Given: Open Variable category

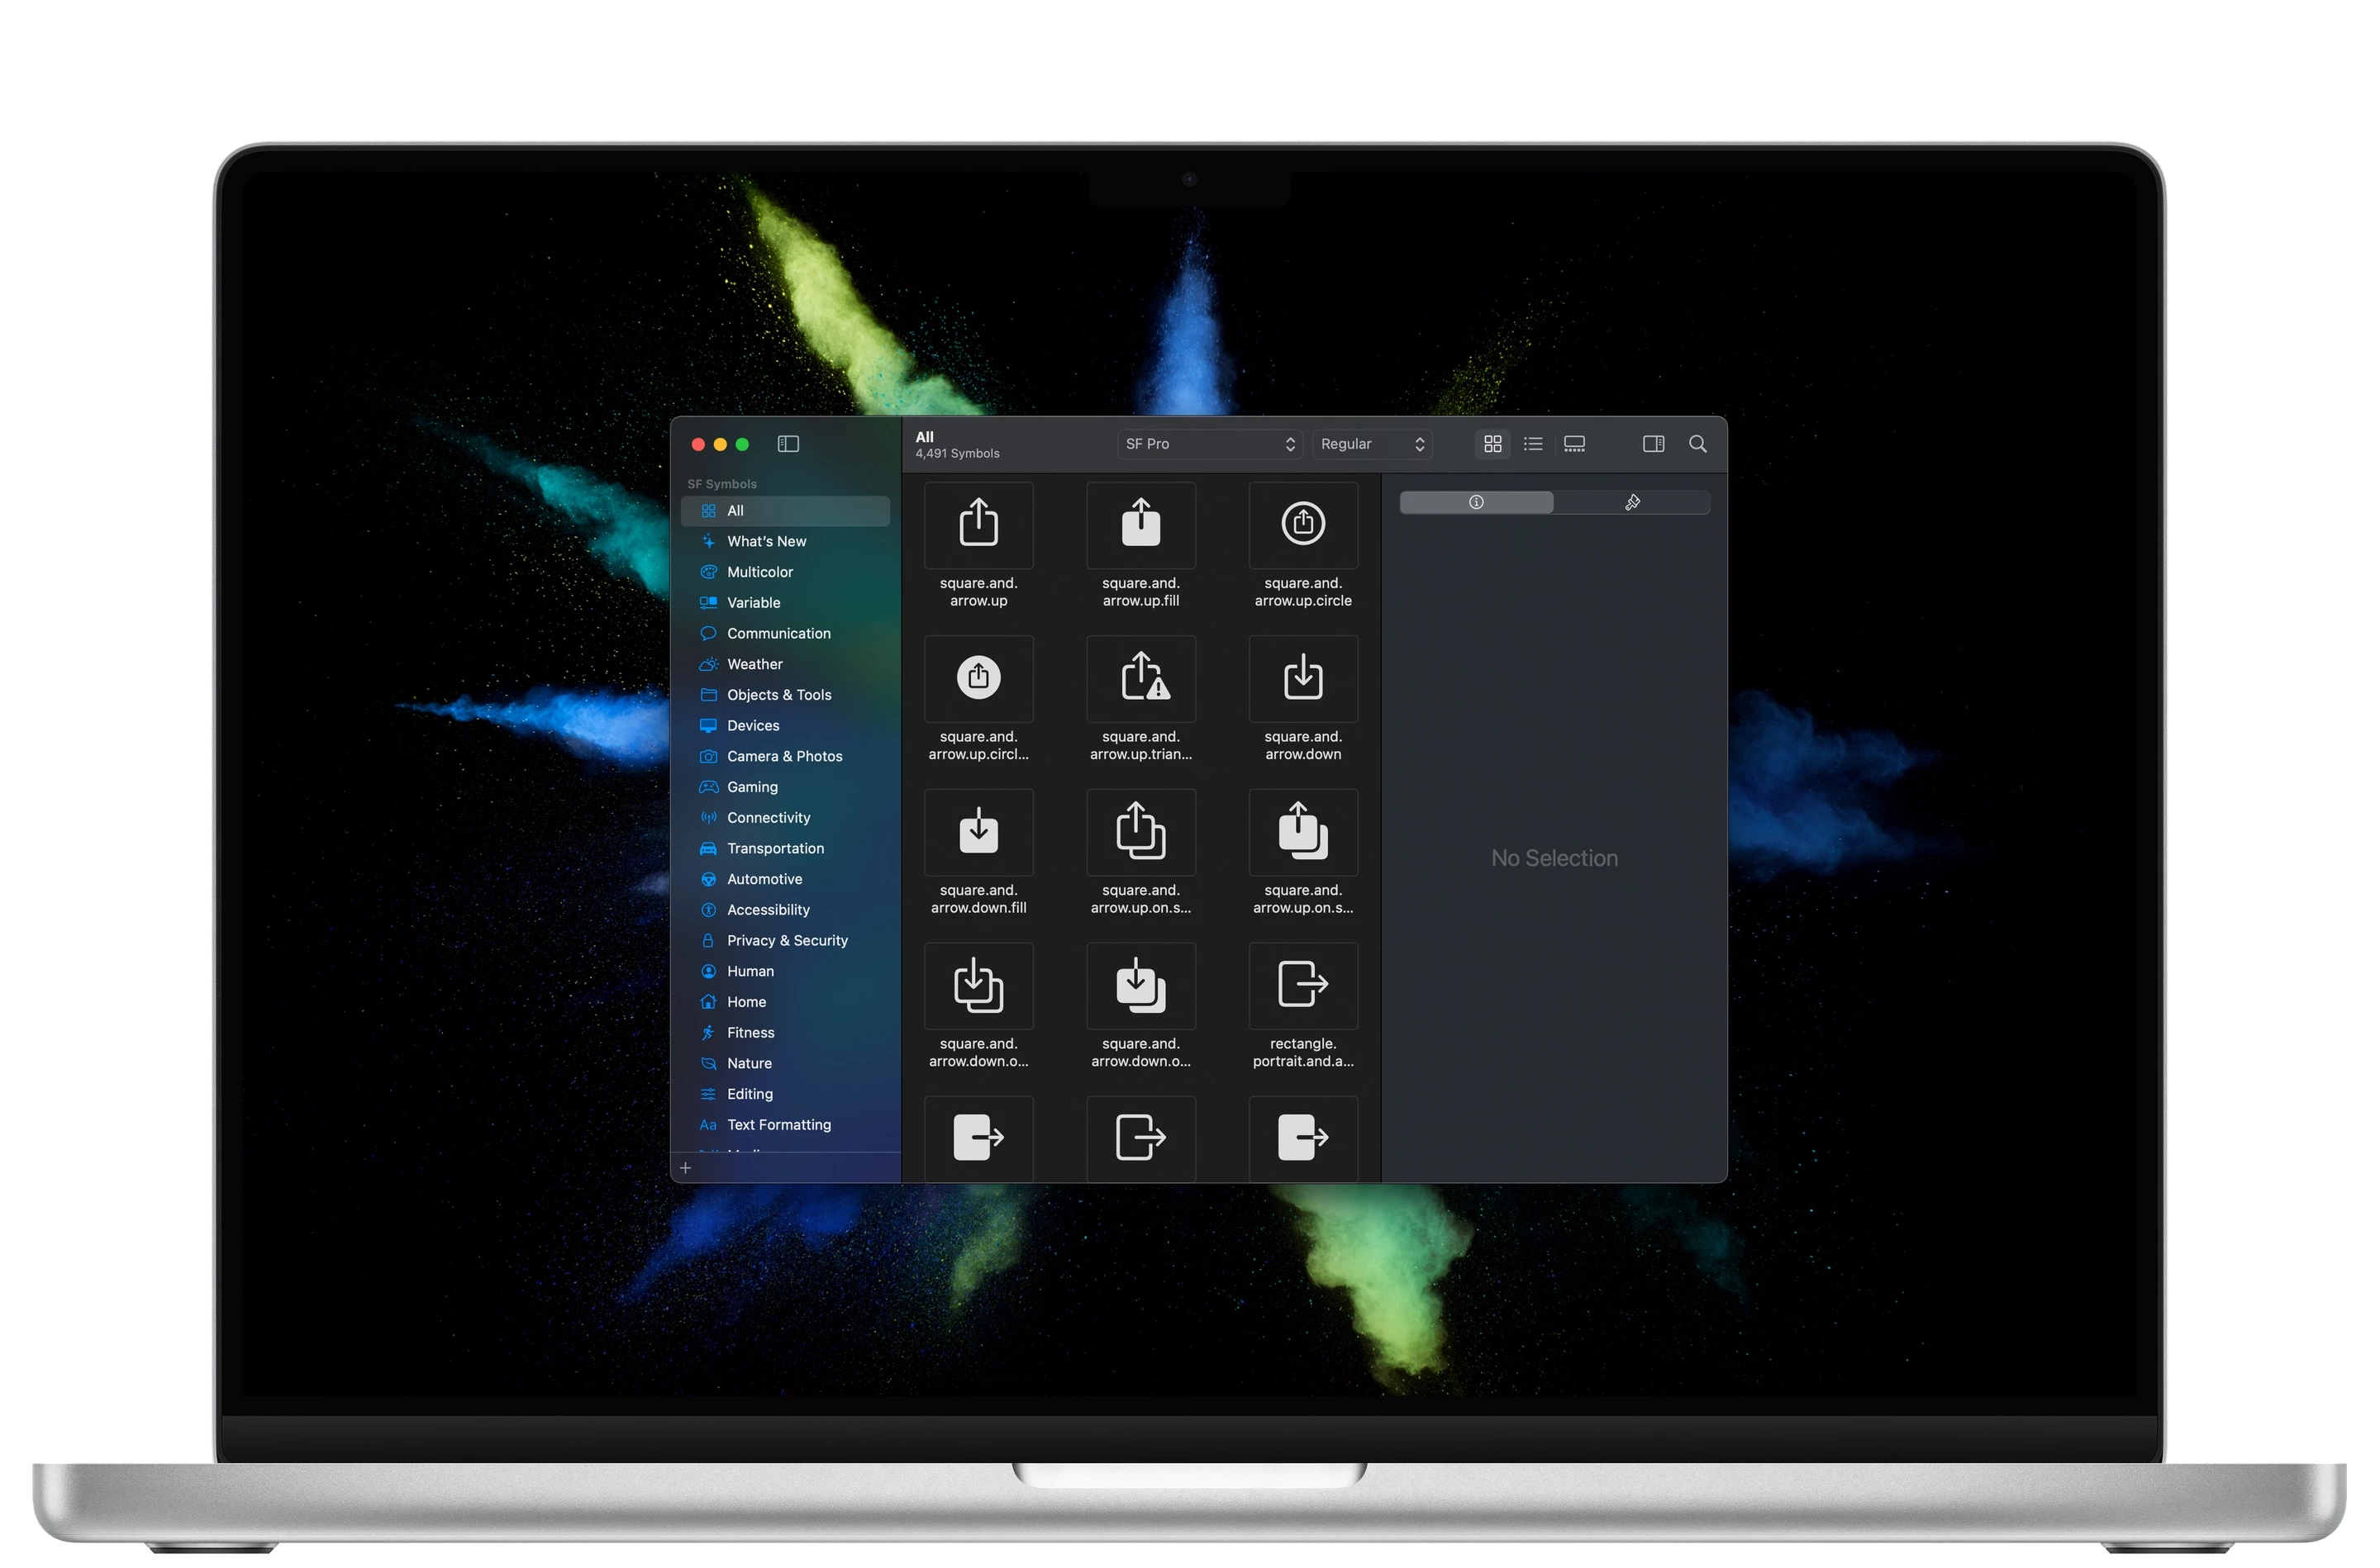Looking at the screenshot, I should 785,603.
